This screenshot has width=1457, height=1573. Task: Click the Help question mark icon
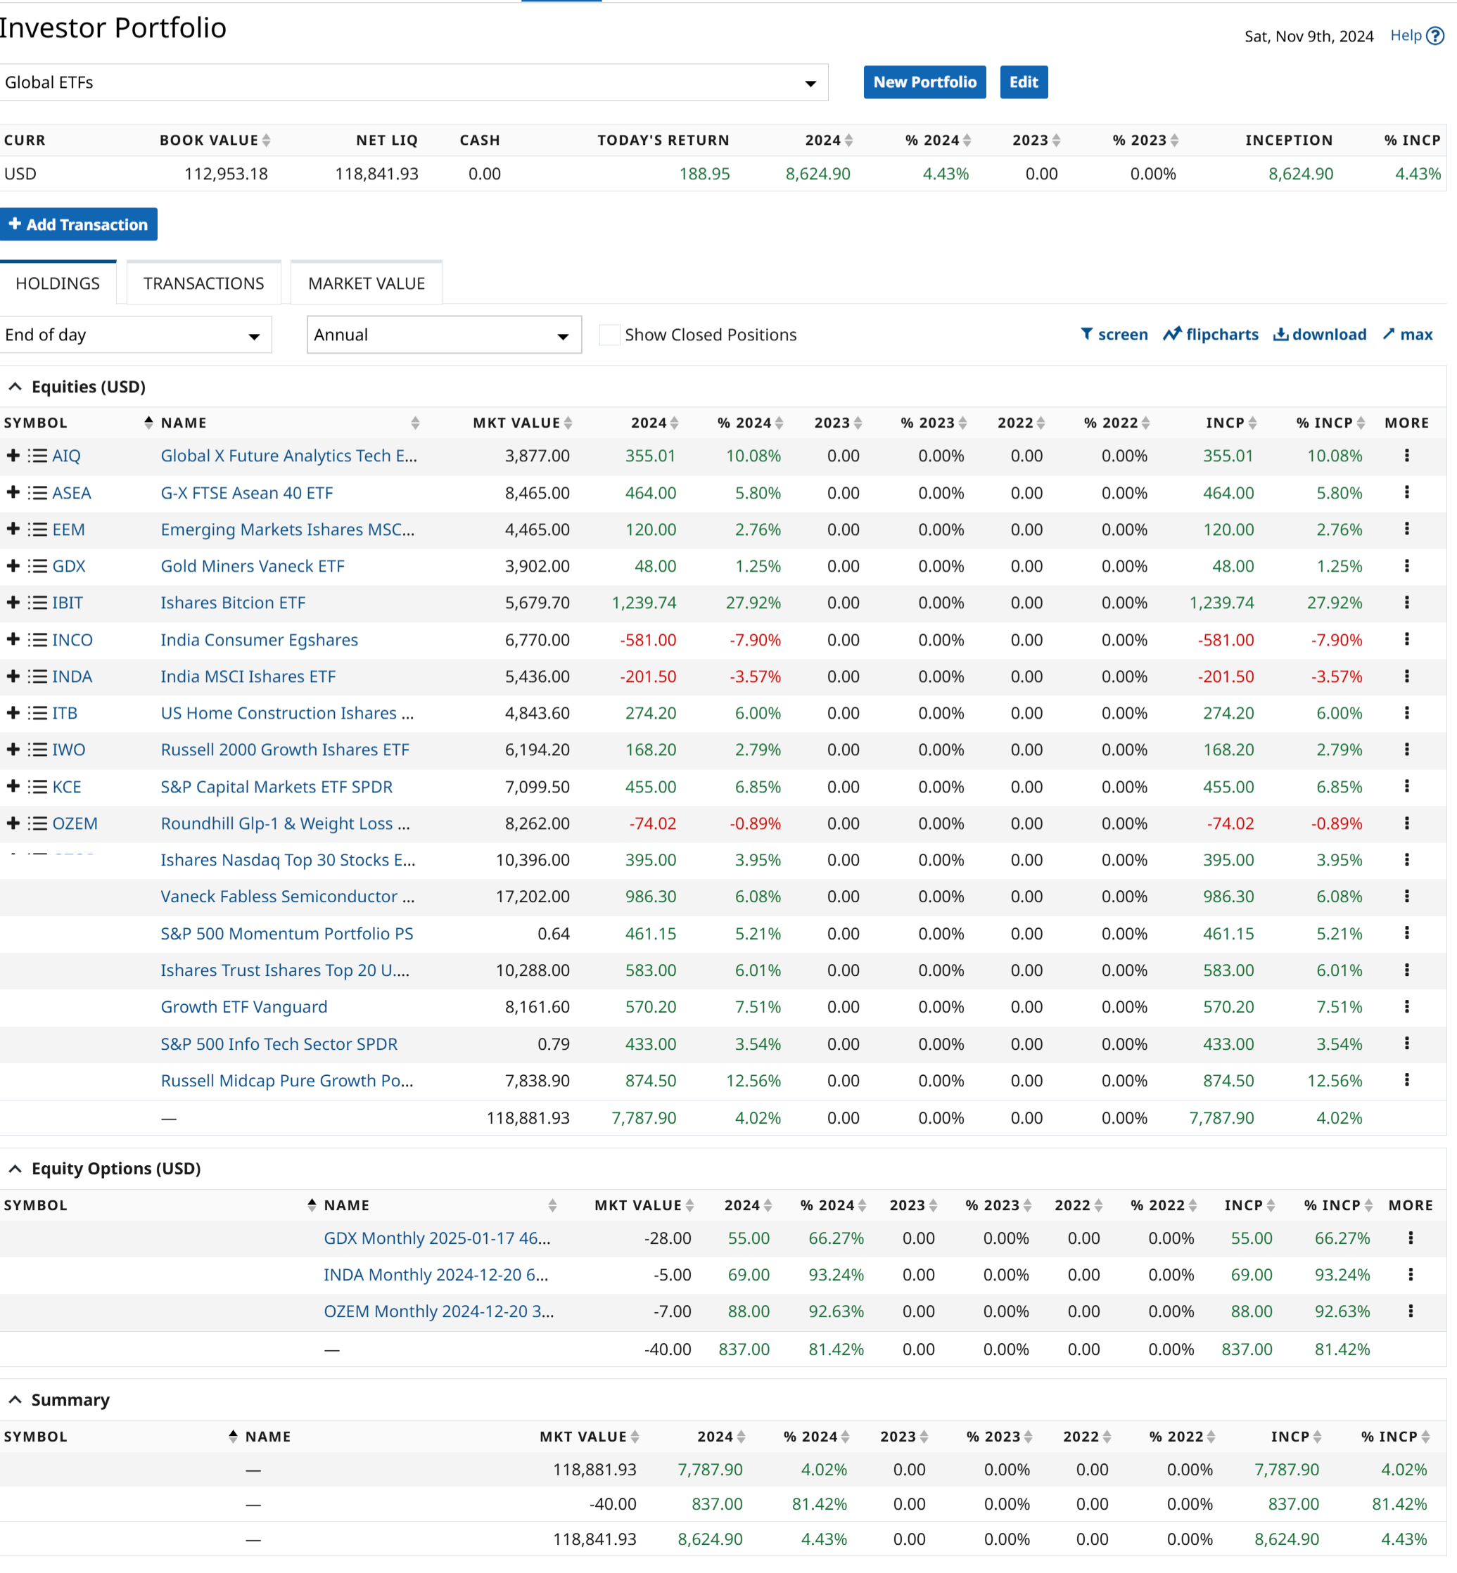click(1435, 37)
